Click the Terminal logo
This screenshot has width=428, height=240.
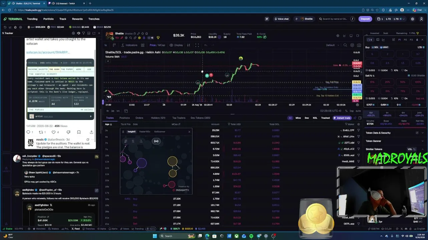point(13,19)
